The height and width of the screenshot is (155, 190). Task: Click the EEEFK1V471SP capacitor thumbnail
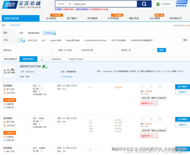[x=9, y=71]
